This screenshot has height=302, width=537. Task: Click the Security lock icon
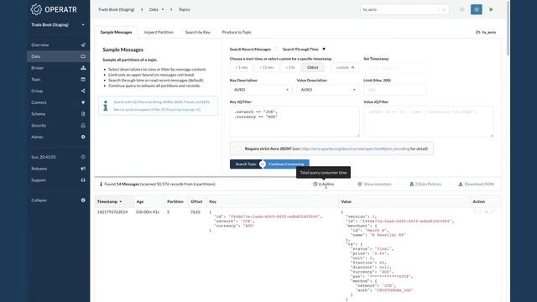(x=83, y=125)
